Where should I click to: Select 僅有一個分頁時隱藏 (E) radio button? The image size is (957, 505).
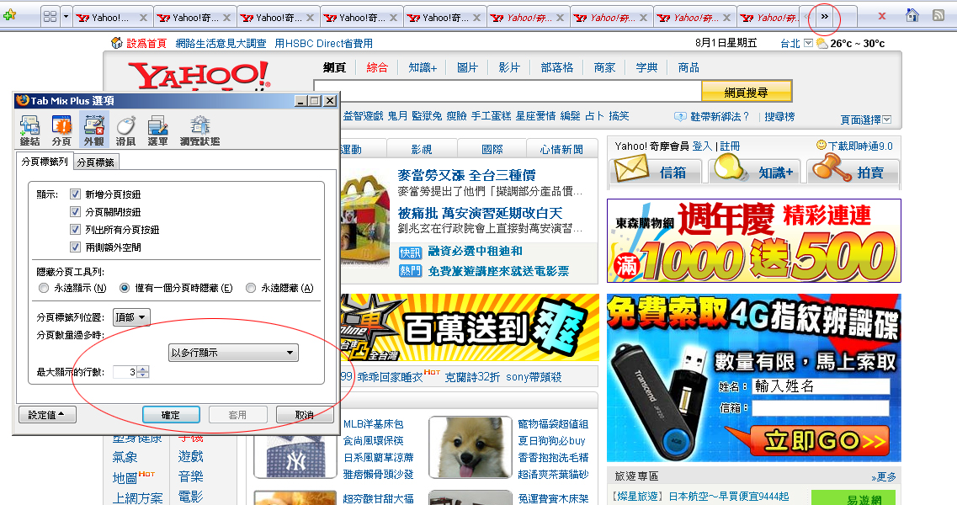pos(125,288)
